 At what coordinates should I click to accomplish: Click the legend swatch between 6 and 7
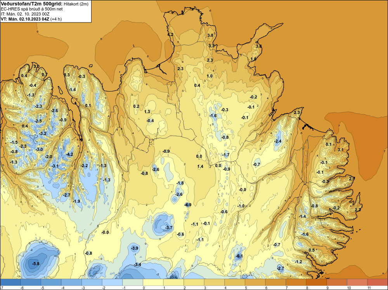pyautogui.click(x=275, y=282)
